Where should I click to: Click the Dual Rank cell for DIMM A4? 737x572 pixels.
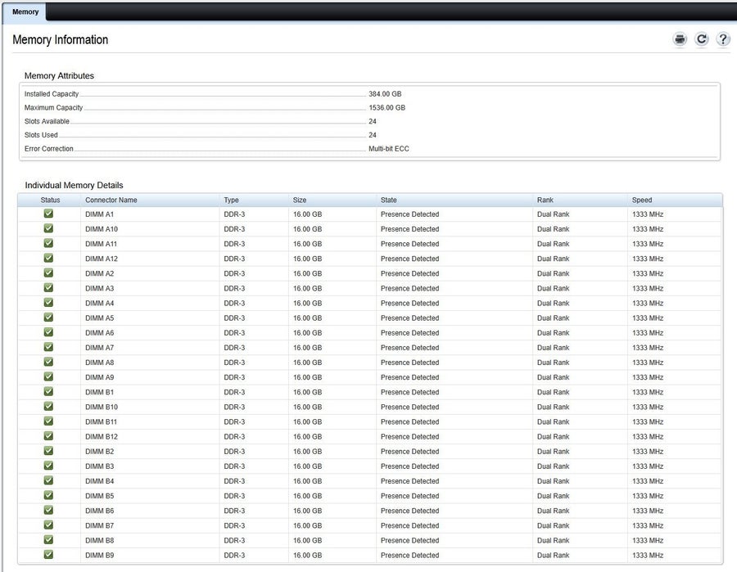click(554, 304)
